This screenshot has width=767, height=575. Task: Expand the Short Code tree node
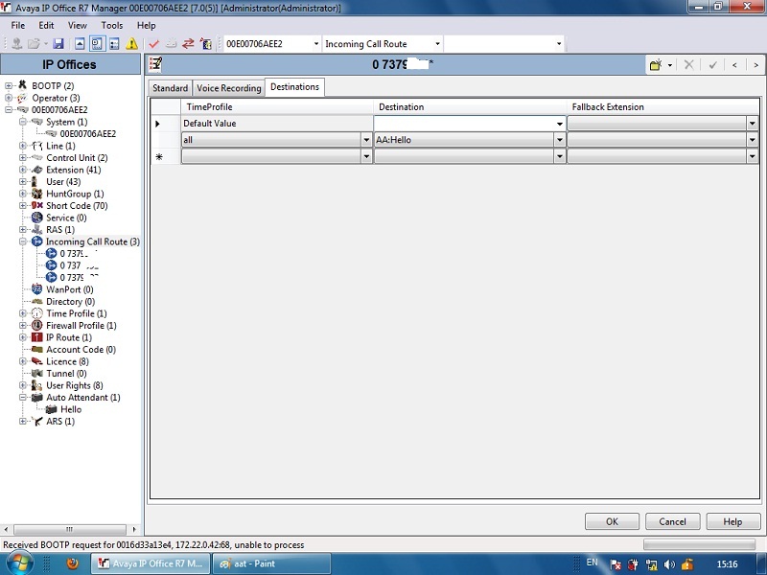tap(23, 205)
